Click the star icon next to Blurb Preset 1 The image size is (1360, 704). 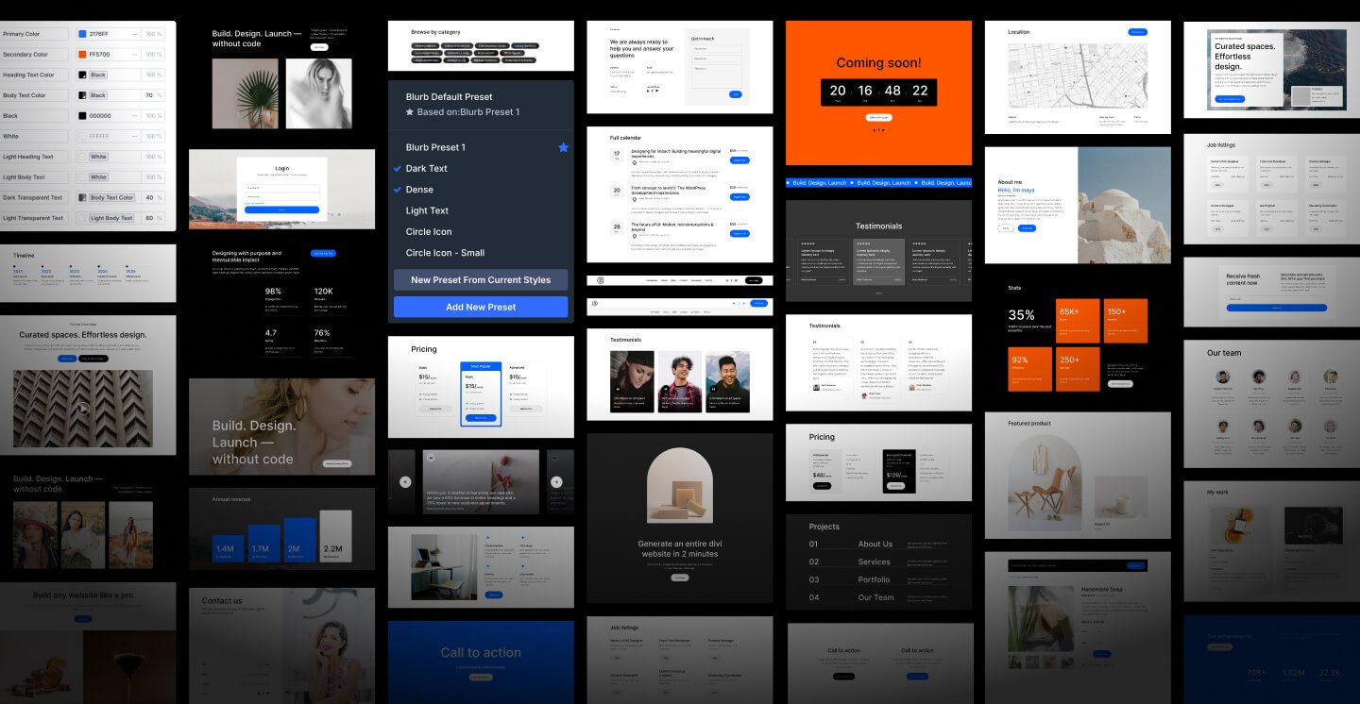(x=564, y=147)
